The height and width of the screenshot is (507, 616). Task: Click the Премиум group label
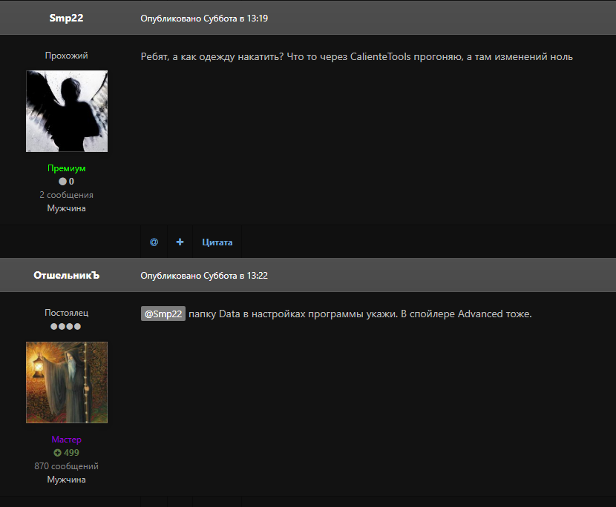coord(67,168)
